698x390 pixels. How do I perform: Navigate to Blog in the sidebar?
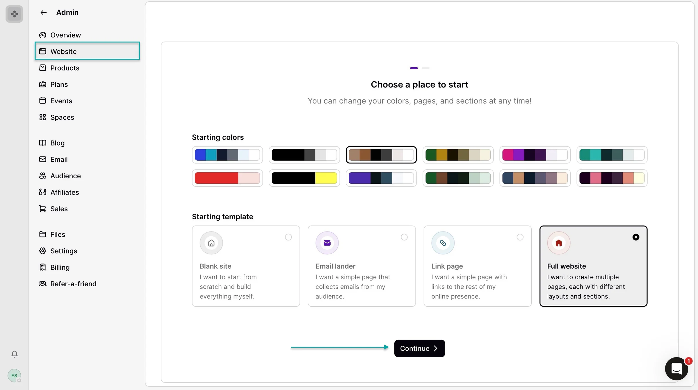point(87,143)
